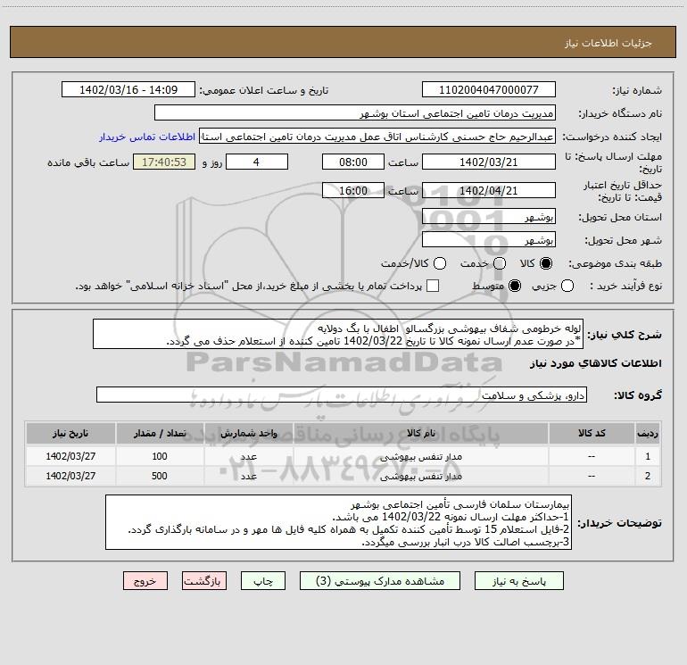Click the announcement date field 1402/03/16 - 14:09
Screen dimensions: 687x665
pos(128,90)
